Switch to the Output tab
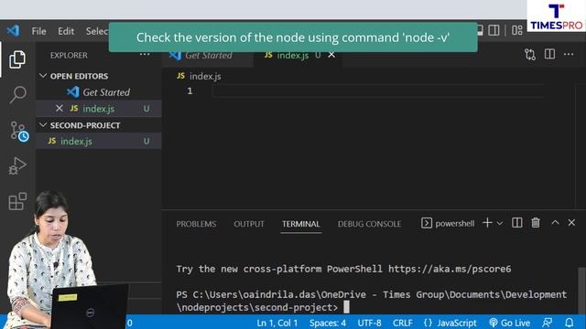 click(x=249, y=224)
